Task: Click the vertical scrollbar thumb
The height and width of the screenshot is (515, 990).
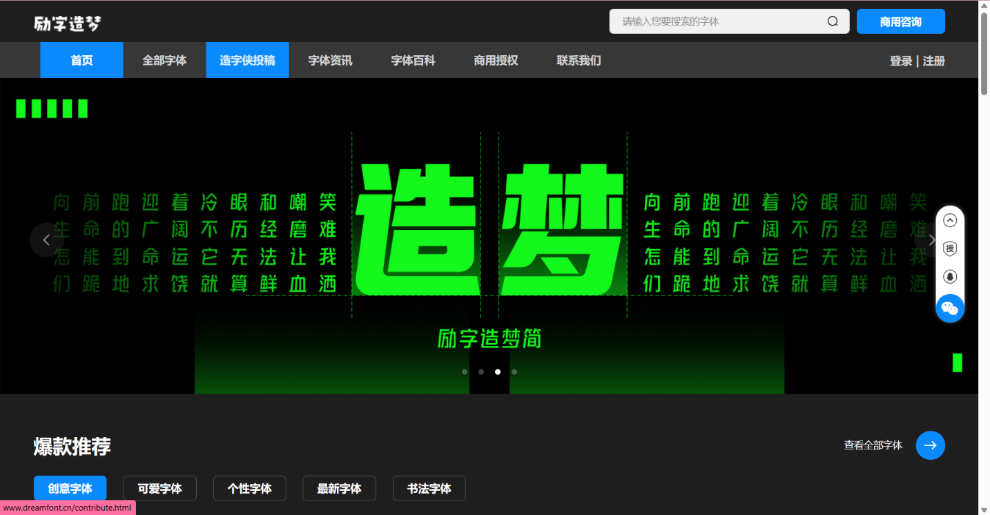Action: 984,53
